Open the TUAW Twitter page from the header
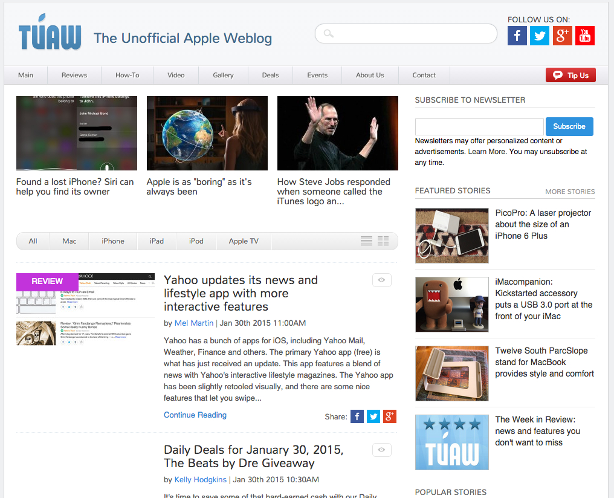 pos(540,36)
